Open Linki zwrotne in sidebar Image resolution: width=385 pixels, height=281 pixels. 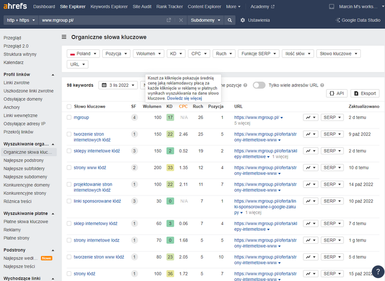(x=16, y=83)
